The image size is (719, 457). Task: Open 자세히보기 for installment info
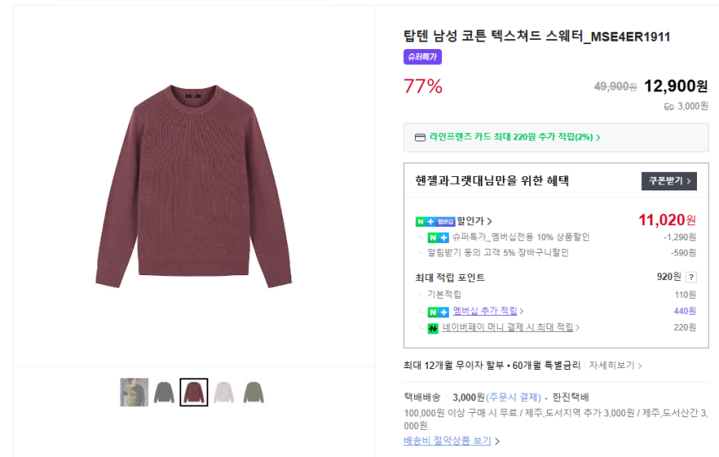coord(615,366)
